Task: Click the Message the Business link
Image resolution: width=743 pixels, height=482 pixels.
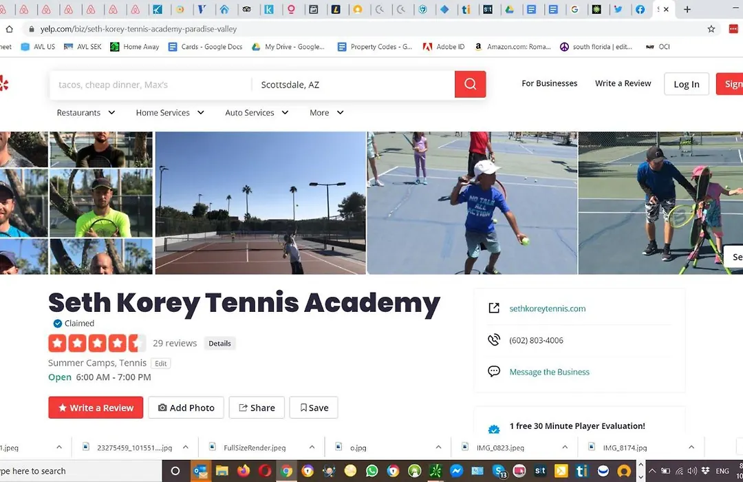Action: (x=549, y=372)
